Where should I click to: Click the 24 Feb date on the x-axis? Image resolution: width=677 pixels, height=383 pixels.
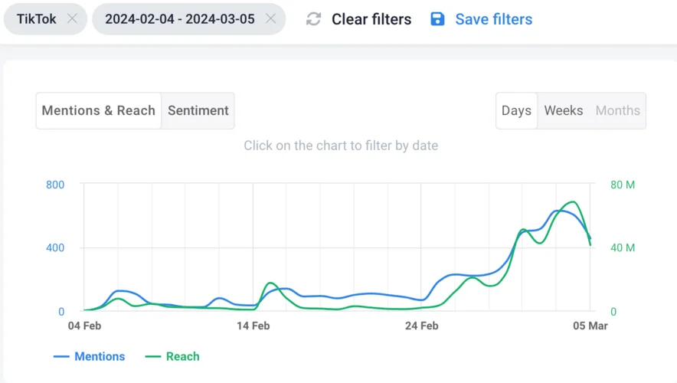(x=422, y=326)
